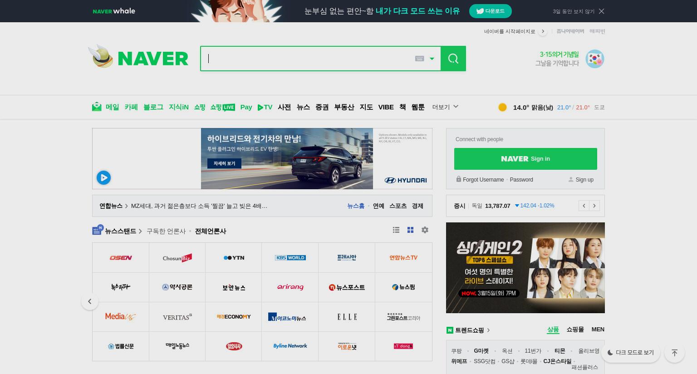697x374 pixels.
Task: Open 쥬니어네이버 link
Action: tap(570, 31)
